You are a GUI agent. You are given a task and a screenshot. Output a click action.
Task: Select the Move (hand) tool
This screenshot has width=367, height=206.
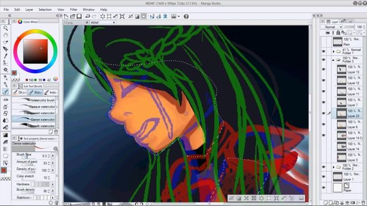5,35
